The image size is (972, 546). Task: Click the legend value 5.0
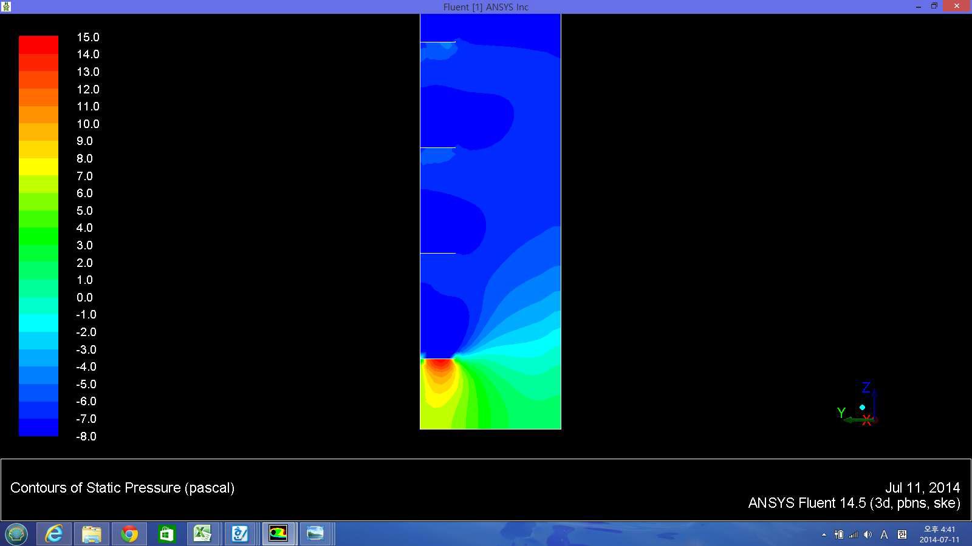point(85,211)
